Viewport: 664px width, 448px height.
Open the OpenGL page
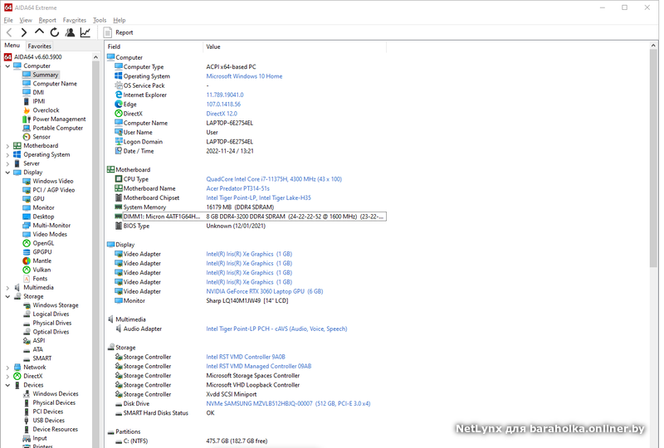[43, 243]
